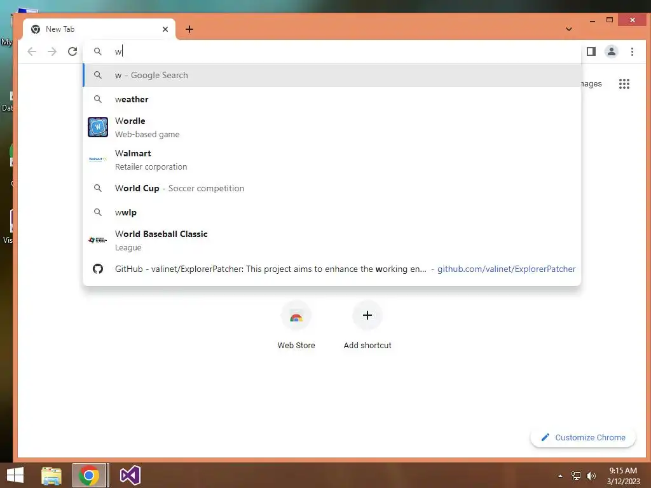Screen dimensions: 651x488
Task: Select the Walmart retailer suggestion
Action: coord(332,159)
